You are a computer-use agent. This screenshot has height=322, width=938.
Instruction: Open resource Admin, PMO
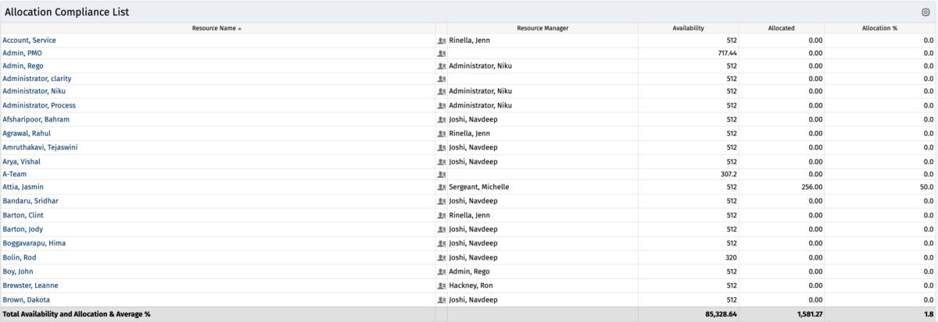(23, 53)
